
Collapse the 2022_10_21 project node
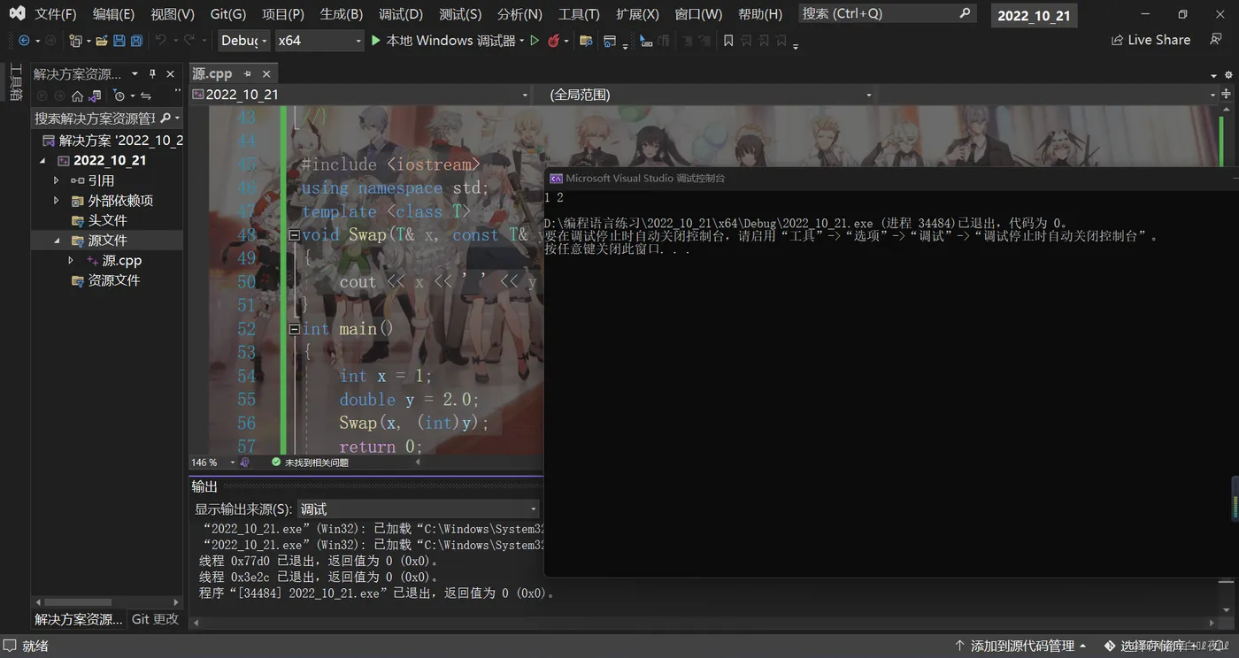coord(42,161)
